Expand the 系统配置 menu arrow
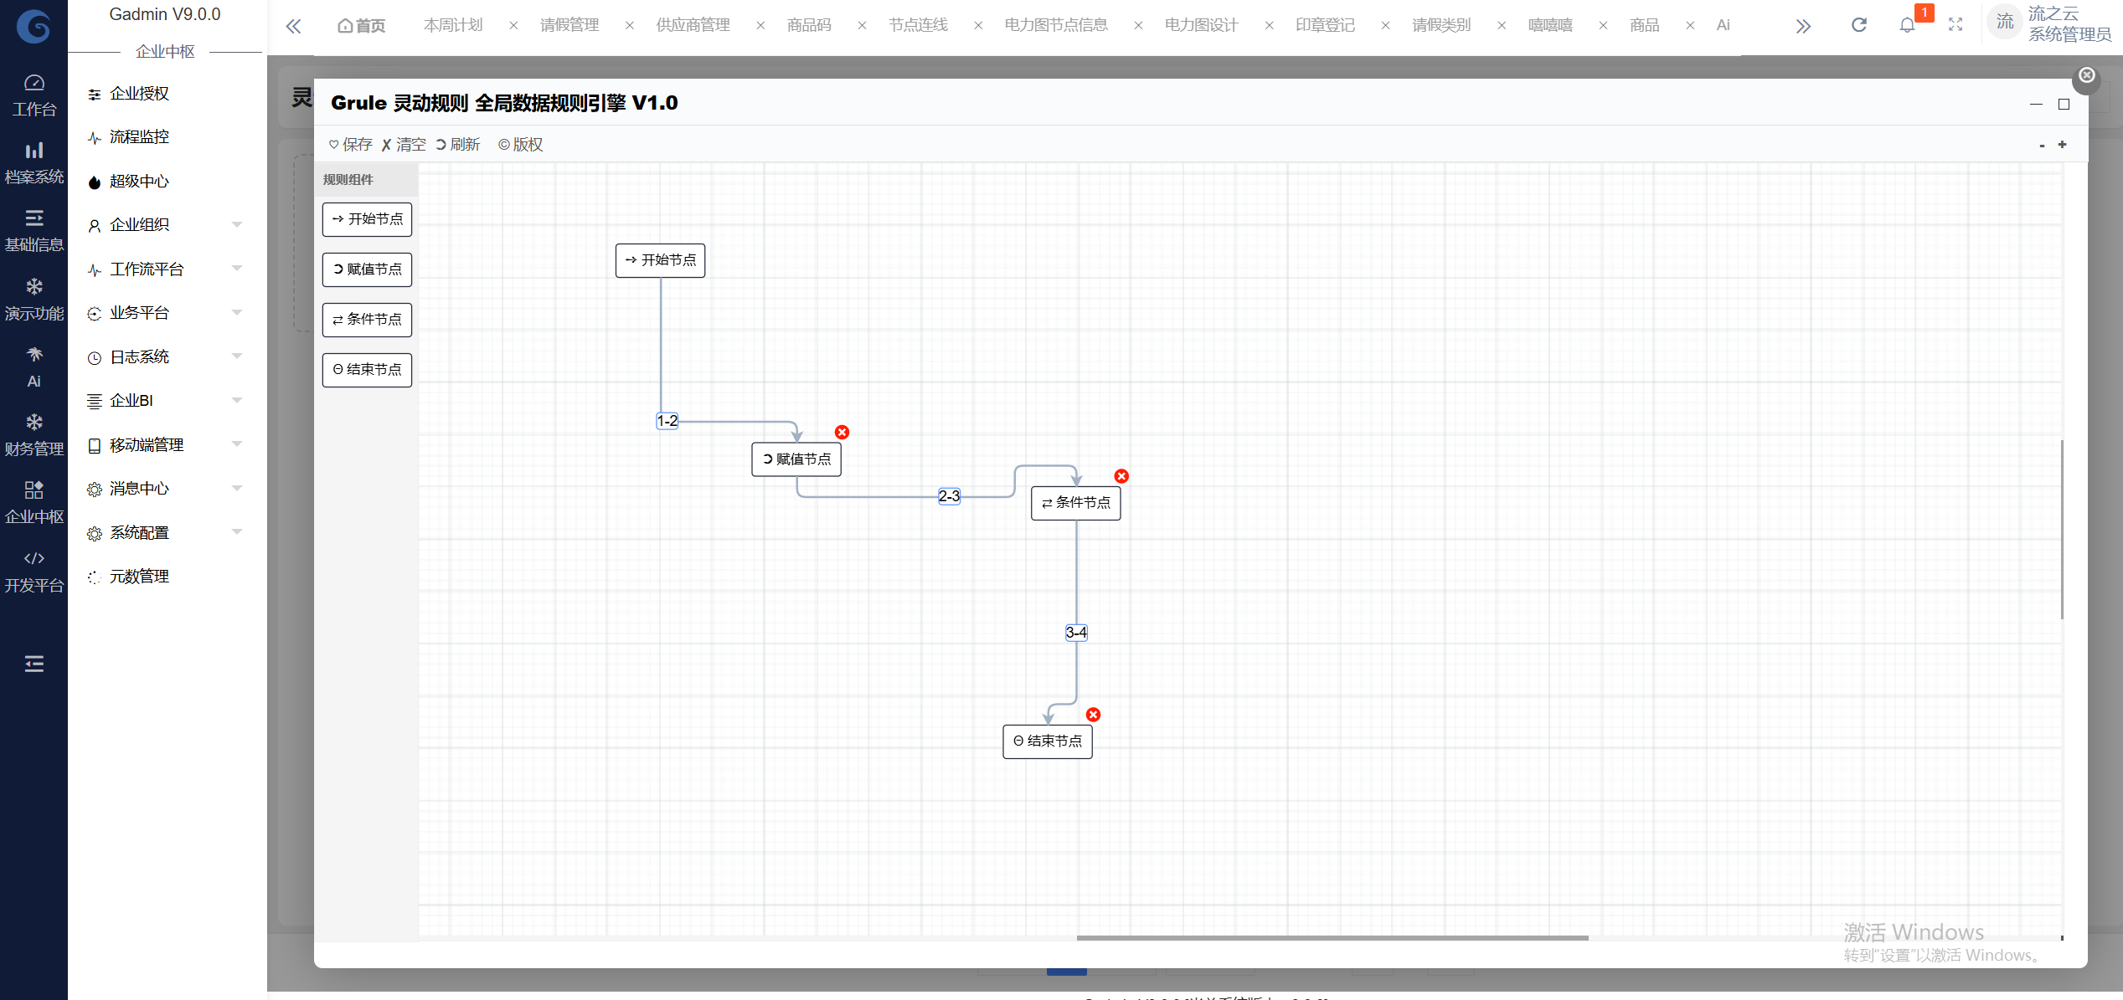This screenshot has height=1000, width=2123. pyautogui.click(x=237, y=532)
